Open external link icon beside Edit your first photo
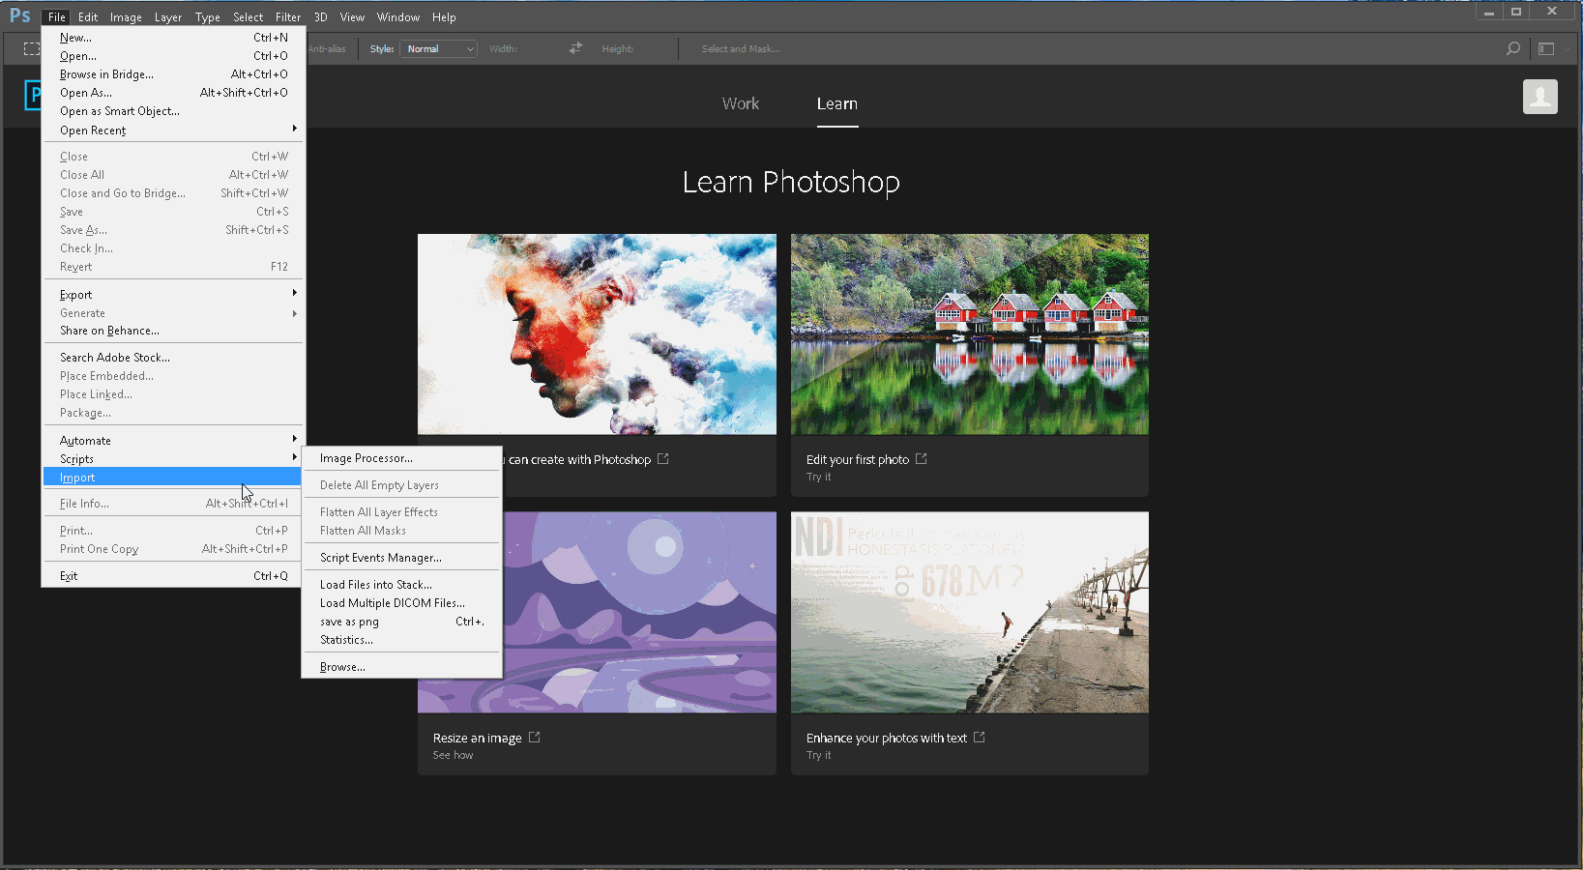Viewport: 1583px width, 870px height. click(x=921, y=458)
